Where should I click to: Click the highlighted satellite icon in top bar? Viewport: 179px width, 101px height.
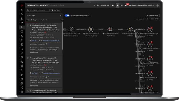click(117, 6)
